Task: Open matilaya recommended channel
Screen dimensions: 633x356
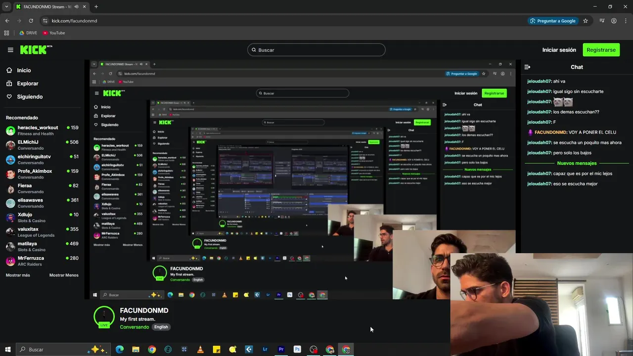Action: pyautogui.click(x=42, y=246)
